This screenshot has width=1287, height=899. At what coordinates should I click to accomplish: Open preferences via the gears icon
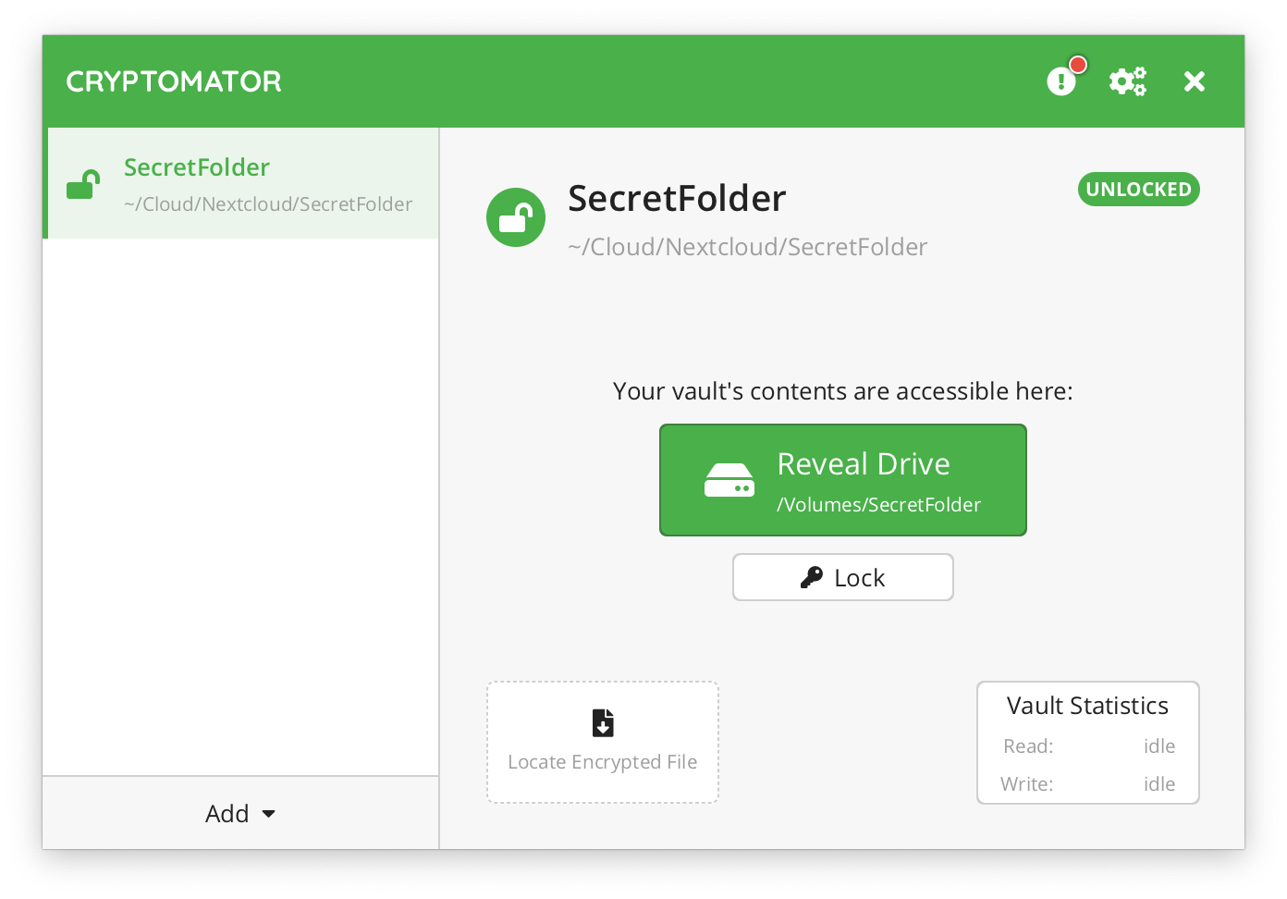click(1128, 81)
